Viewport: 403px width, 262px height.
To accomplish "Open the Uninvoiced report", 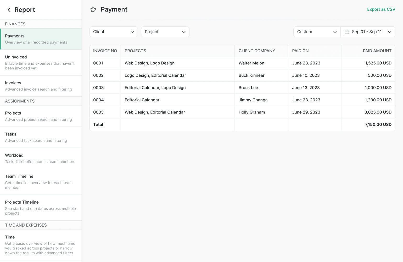I will coord(41,62).
